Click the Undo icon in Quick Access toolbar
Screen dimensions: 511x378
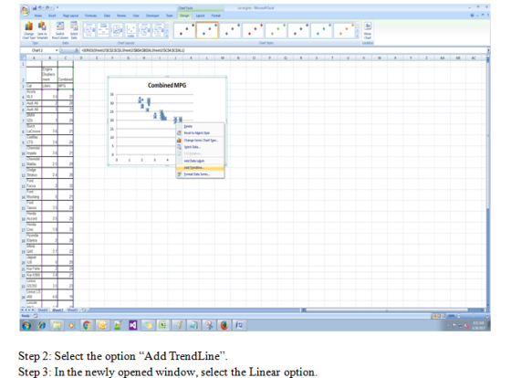tap(40, 7)
